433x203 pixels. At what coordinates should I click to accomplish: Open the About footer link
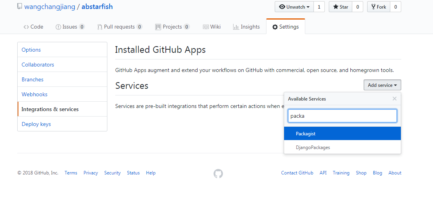click(395, 173)
